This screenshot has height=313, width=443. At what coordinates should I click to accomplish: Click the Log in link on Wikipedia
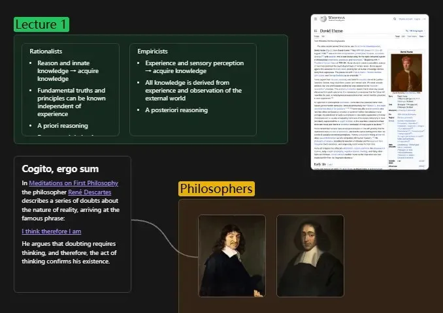[417, 19]
